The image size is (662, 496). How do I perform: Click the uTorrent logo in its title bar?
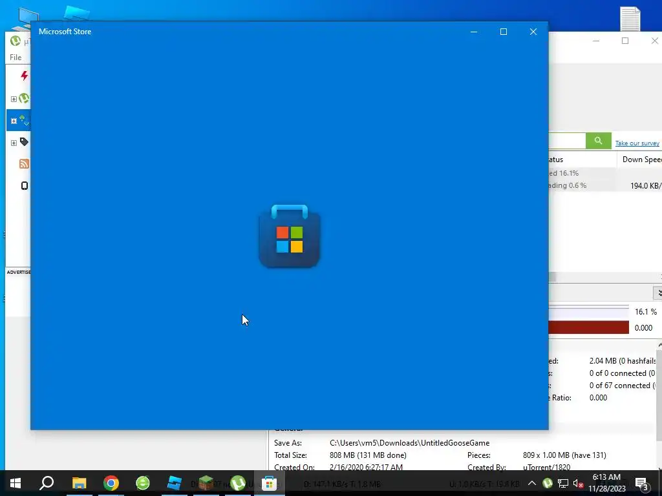tap(16, 41)
